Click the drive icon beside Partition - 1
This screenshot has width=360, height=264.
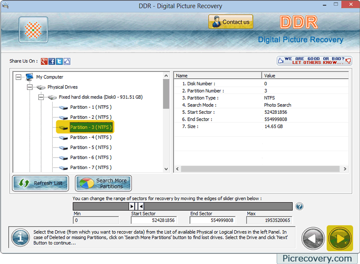coord(63,107)
